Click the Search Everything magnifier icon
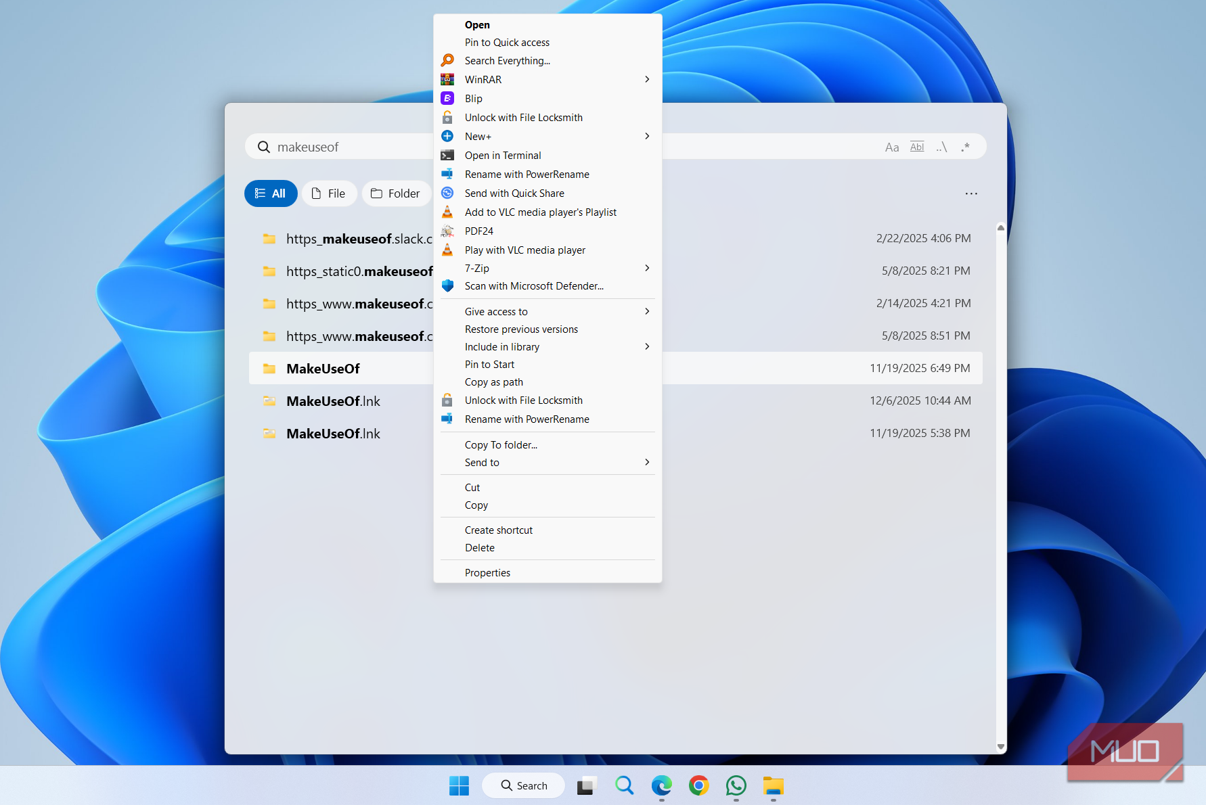 (447, 60)
